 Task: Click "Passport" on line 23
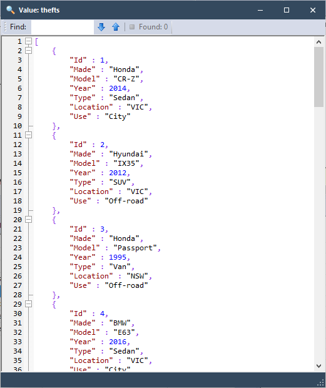pos(135,248)
